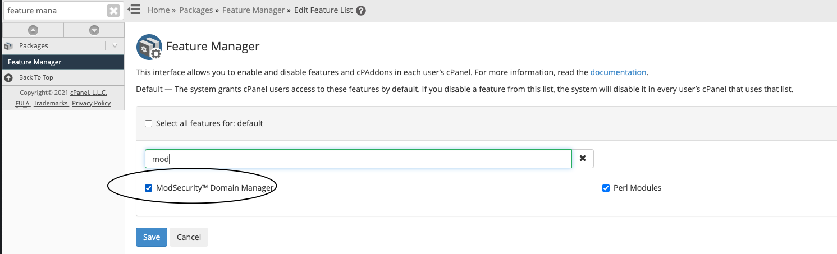Click the sidebar scroll-up arrow

(x=33, y=30)
